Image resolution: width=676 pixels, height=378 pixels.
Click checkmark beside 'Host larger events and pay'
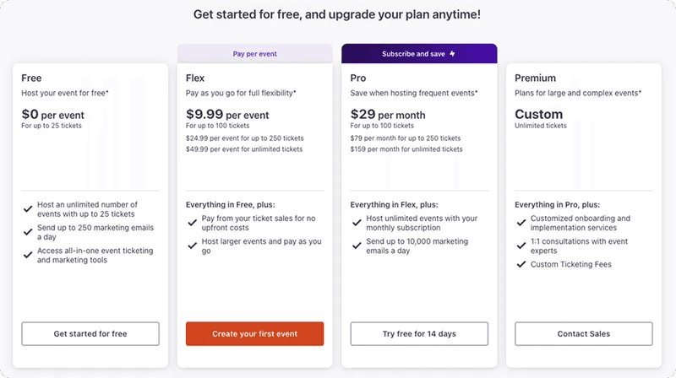(x=193, y=244)
